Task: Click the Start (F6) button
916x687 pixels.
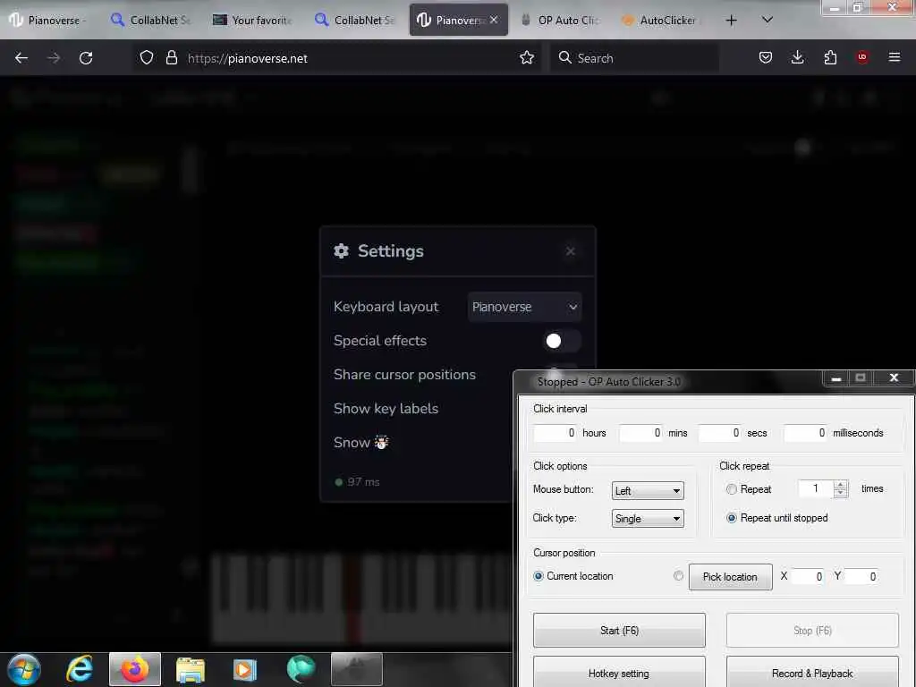Action: pyautogui.click(x=619, y=631)
